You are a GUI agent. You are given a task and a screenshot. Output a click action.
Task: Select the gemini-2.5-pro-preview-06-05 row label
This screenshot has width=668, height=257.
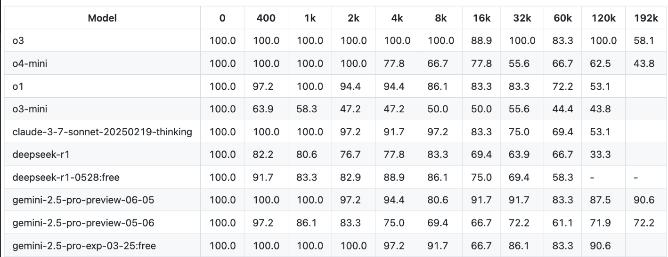83,201
